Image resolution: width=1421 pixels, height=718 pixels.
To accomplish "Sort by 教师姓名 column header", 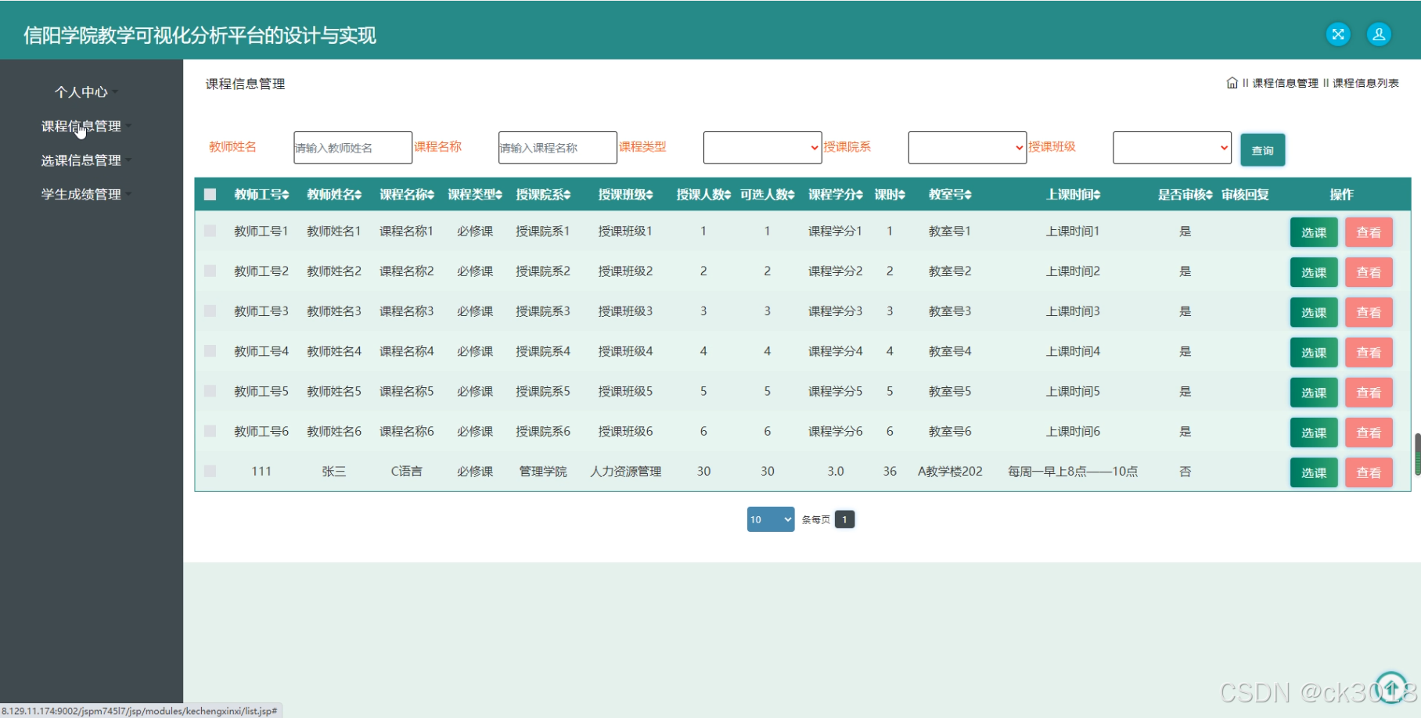I will (334, 195).
